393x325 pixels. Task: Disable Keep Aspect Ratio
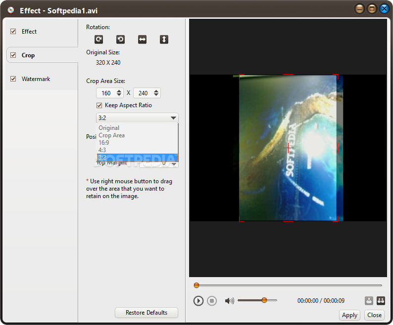pos(99,105)
